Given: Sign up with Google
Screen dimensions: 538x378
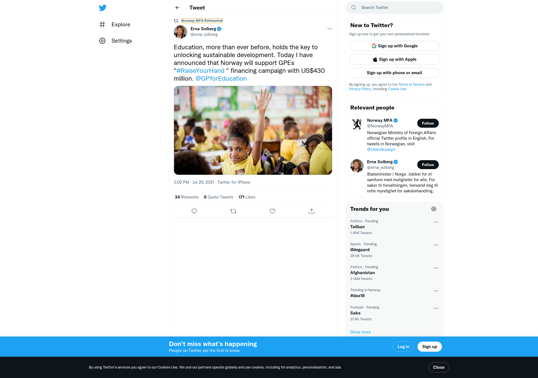Looking at the screenshot, I should pos(394,46).
